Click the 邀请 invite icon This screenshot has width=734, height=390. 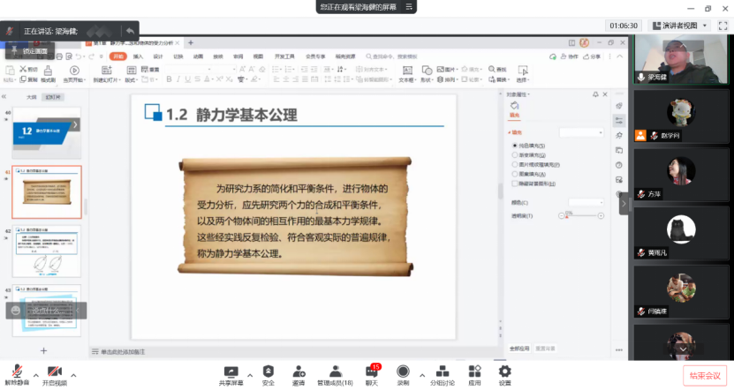coord(299,371)
